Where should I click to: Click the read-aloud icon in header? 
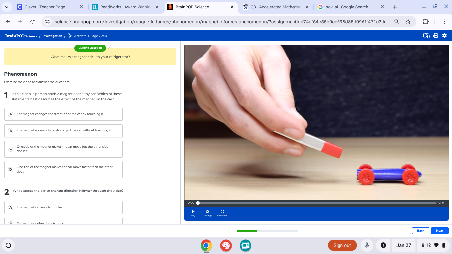tap(427, 36)
